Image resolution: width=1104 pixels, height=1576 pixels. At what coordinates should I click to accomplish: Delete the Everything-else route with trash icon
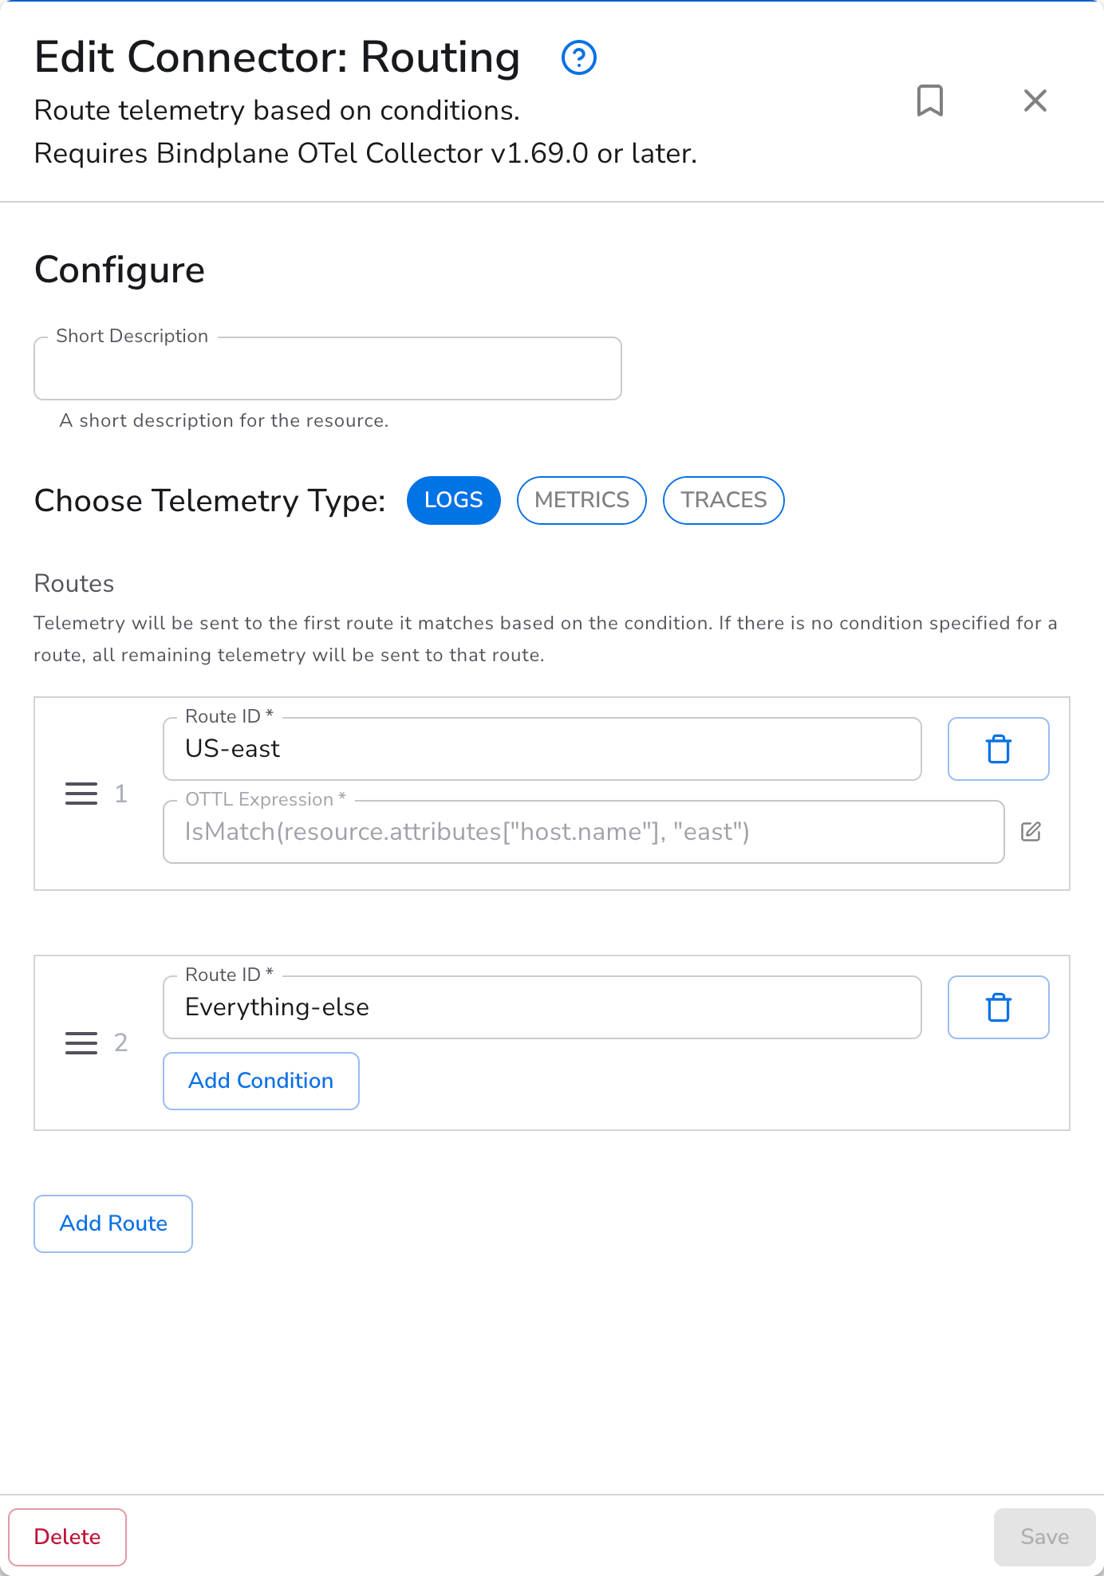click(x=998, y=1007)
